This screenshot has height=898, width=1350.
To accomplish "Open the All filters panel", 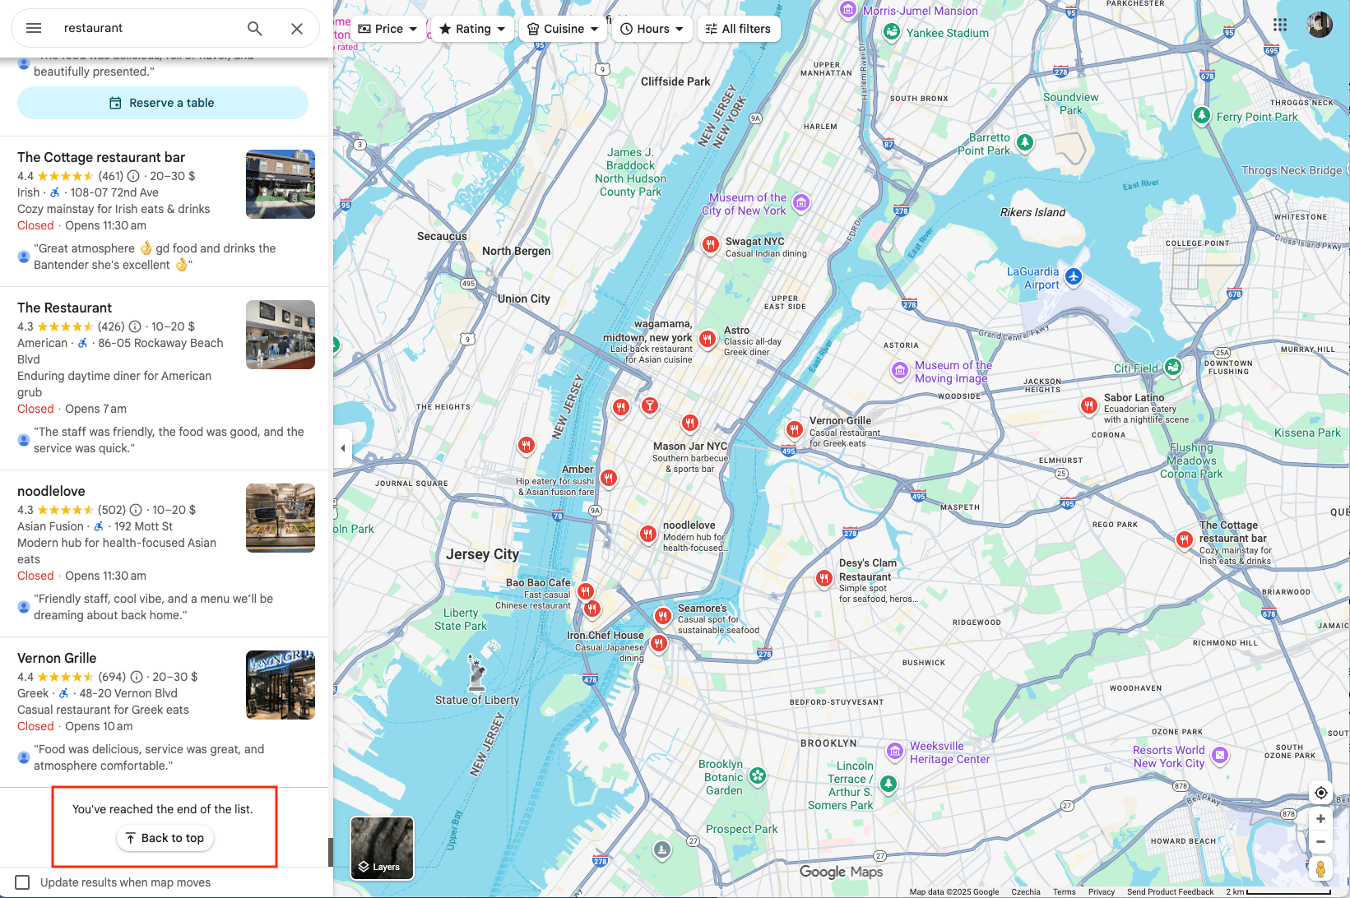I will [738, 28].
